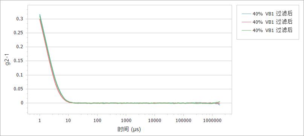The width and height of the screenshot is (304, 136).
Task: Click the x-axis tick label 10000
Action: (154, 121)
